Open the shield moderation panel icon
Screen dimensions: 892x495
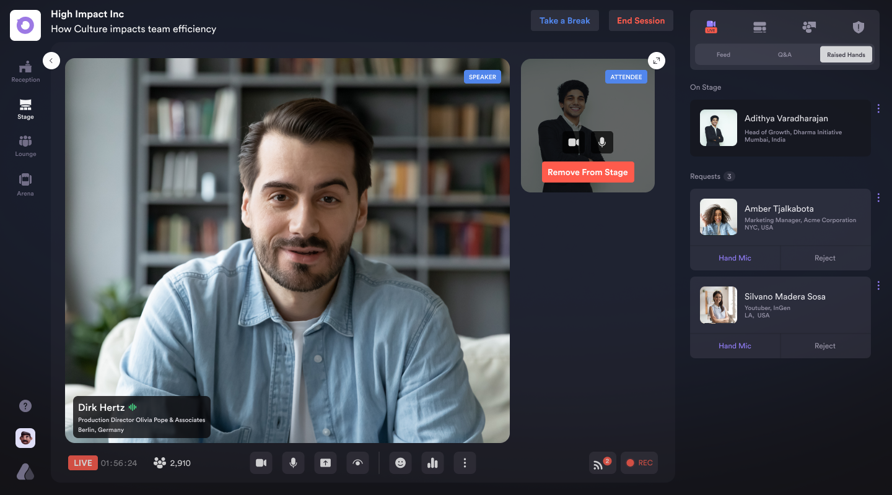(x=858, y=27)
